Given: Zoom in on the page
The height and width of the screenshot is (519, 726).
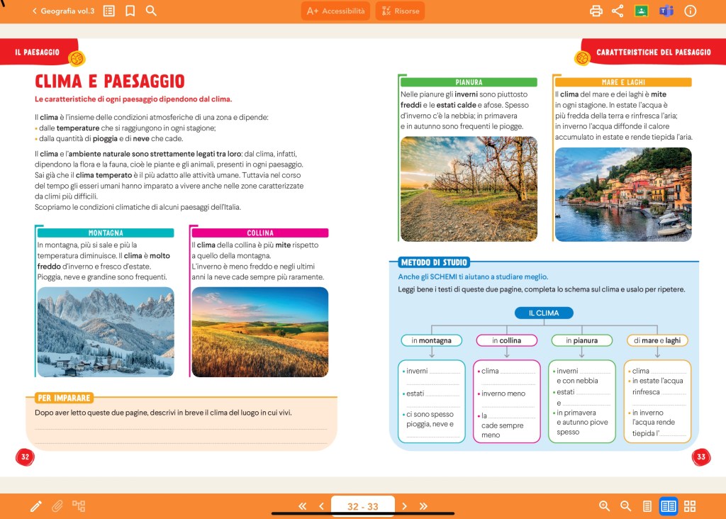Looking at the screenshot, I should click(x=605, y=506).
